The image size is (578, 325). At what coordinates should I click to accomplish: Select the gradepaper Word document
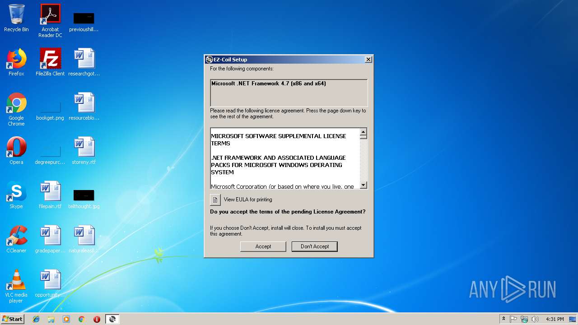click(x=50, y=239)
